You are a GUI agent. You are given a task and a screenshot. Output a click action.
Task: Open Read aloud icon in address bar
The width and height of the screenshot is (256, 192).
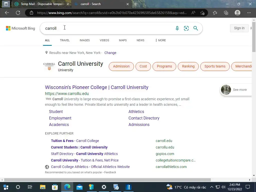[x=193, y=13]
